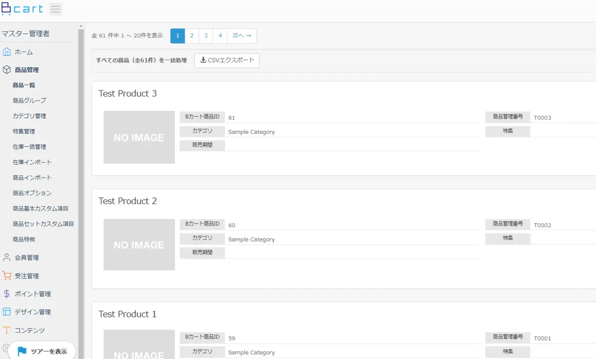Click the Test Product 3 NO IMAGE thumbnail
This screenshot has width=601, height=359.
point(139,137)
